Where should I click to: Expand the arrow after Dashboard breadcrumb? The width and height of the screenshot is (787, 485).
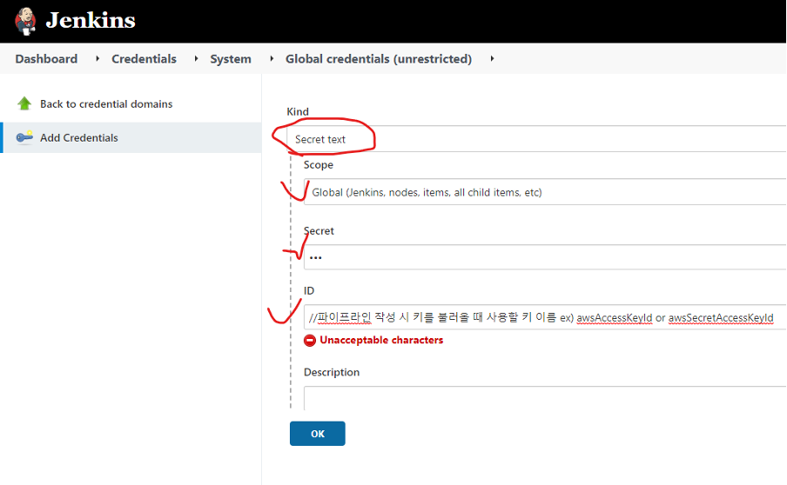[x=98, y=58]
